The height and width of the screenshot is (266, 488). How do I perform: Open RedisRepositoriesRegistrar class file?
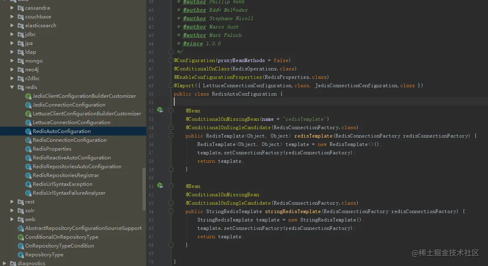click(x=66, y=175)
